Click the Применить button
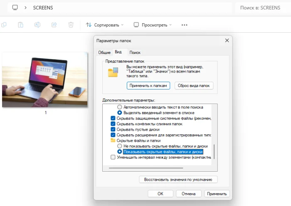The width and height of the screenshot is (291, 206). point(217,194)
